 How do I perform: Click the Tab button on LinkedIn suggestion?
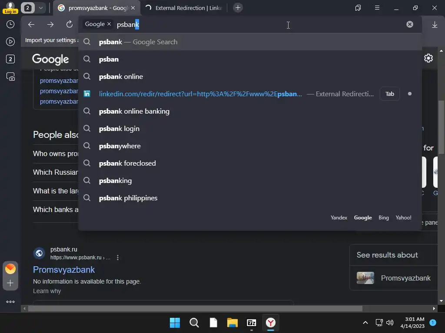390,94
